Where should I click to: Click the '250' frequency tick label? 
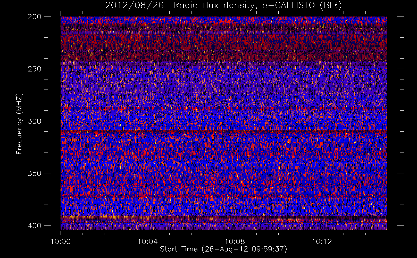(x=34, y=69)
